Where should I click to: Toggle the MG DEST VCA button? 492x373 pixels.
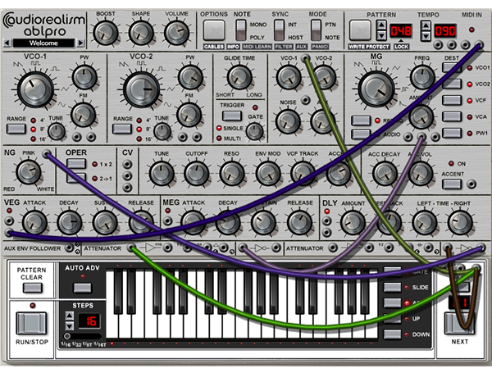coord(452,116)
